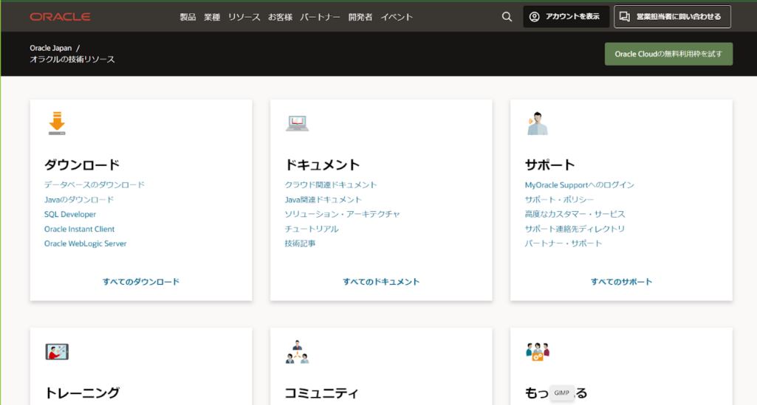Open Oracle Instant Client link
The height and width of the screenshot is (405, 757).
[x=80, y=229]
